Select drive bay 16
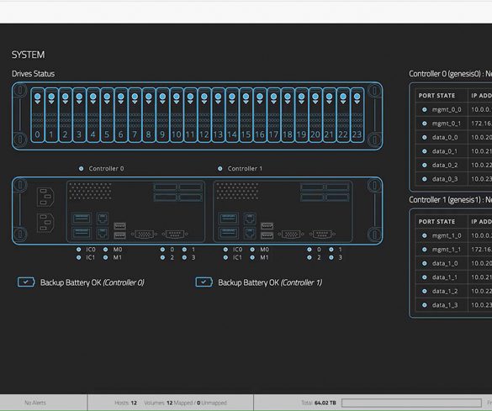Screen dimensions: 492x411 [260, 115]
